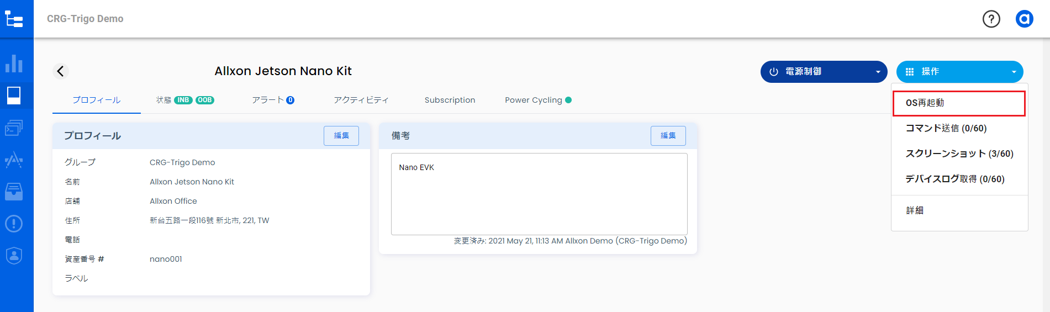Open the group tree icon in the top-left corner
The image size is (1050, 312).
coord(14,19)
